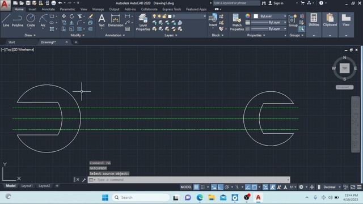
Task: Switch to the Manage ribbon tab
Action: click(x=98, y=9)
